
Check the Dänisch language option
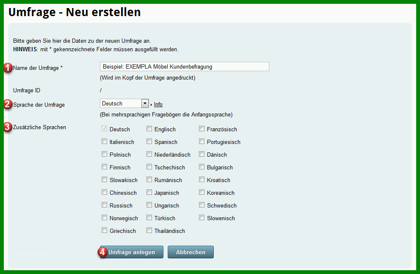(202, 154)
